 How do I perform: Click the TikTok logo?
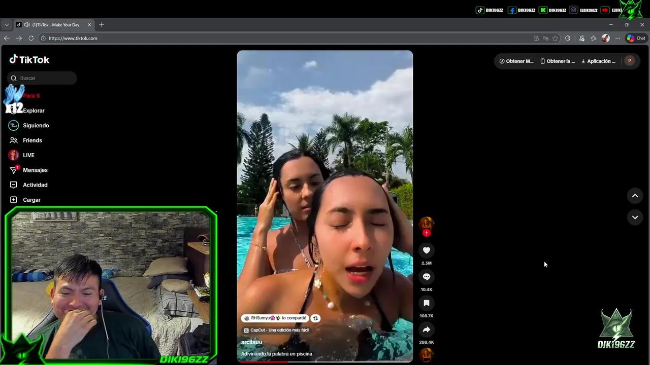[29, 59]
